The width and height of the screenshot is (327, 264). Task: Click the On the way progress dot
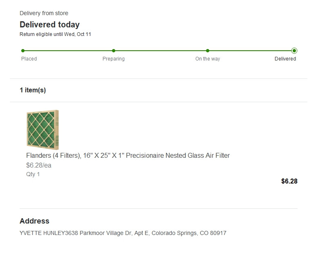coord(208,51)
